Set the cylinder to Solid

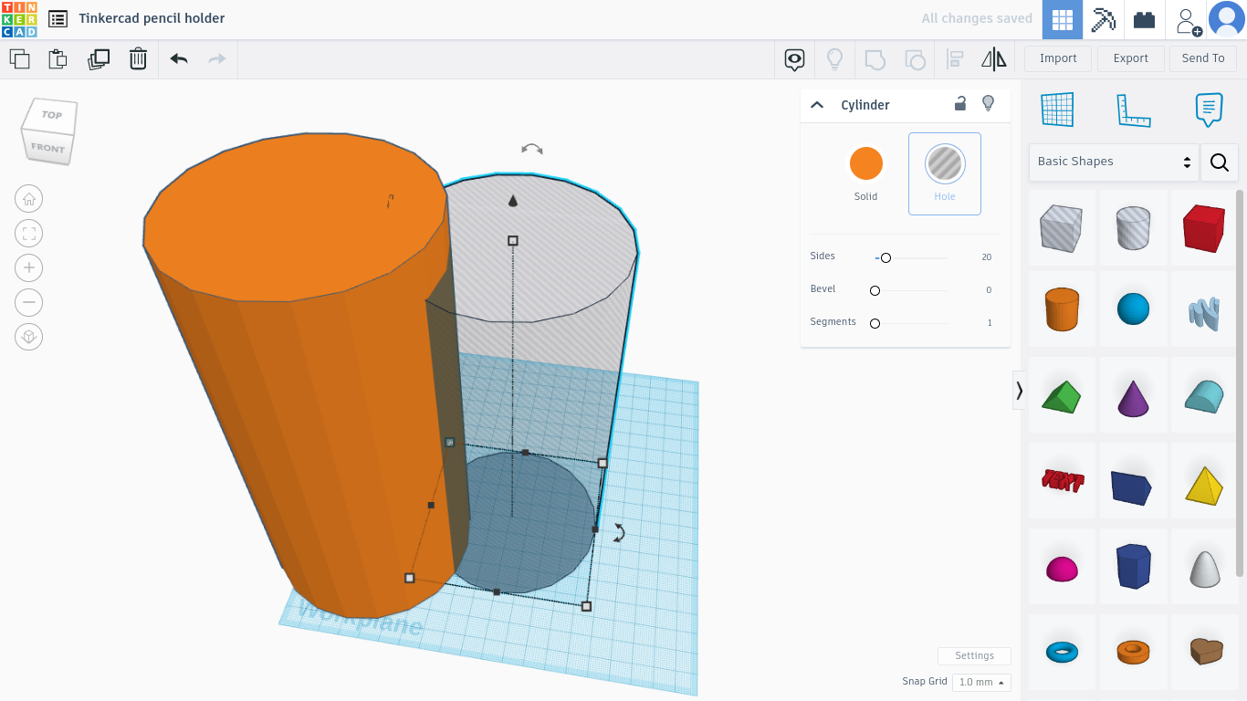tap(866, 173)
